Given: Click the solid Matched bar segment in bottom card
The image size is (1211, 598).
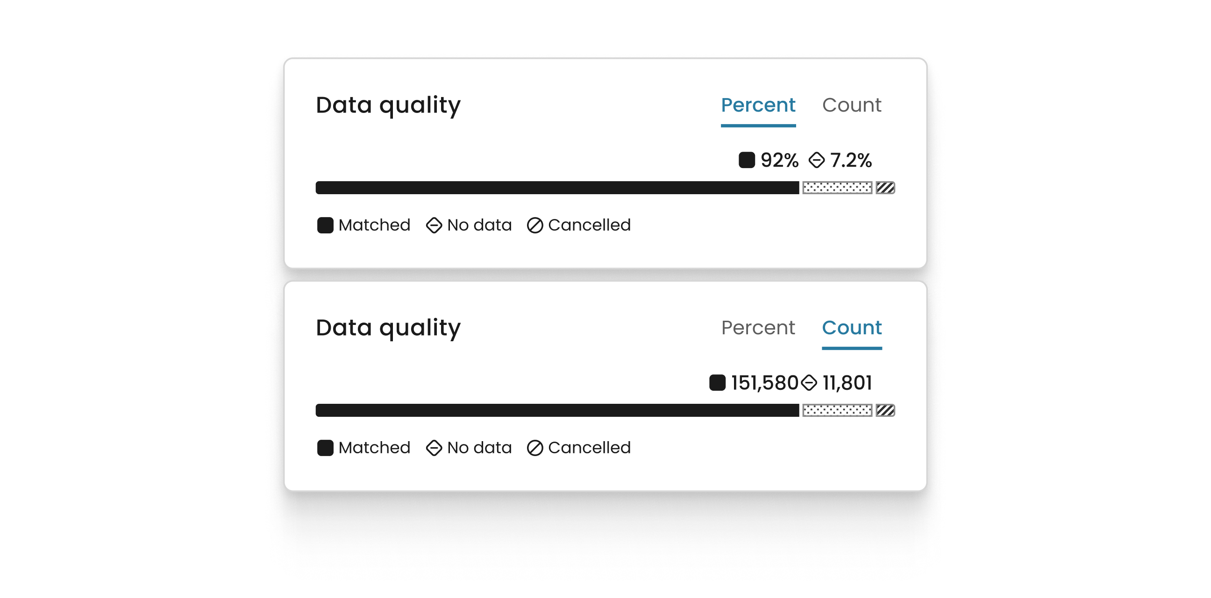Looking at the screenshot, I should click(557, 410).
